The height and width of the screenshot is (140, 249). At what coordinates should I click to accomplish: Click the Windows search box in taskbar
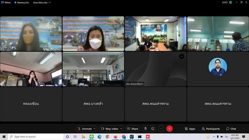point(36,137)
